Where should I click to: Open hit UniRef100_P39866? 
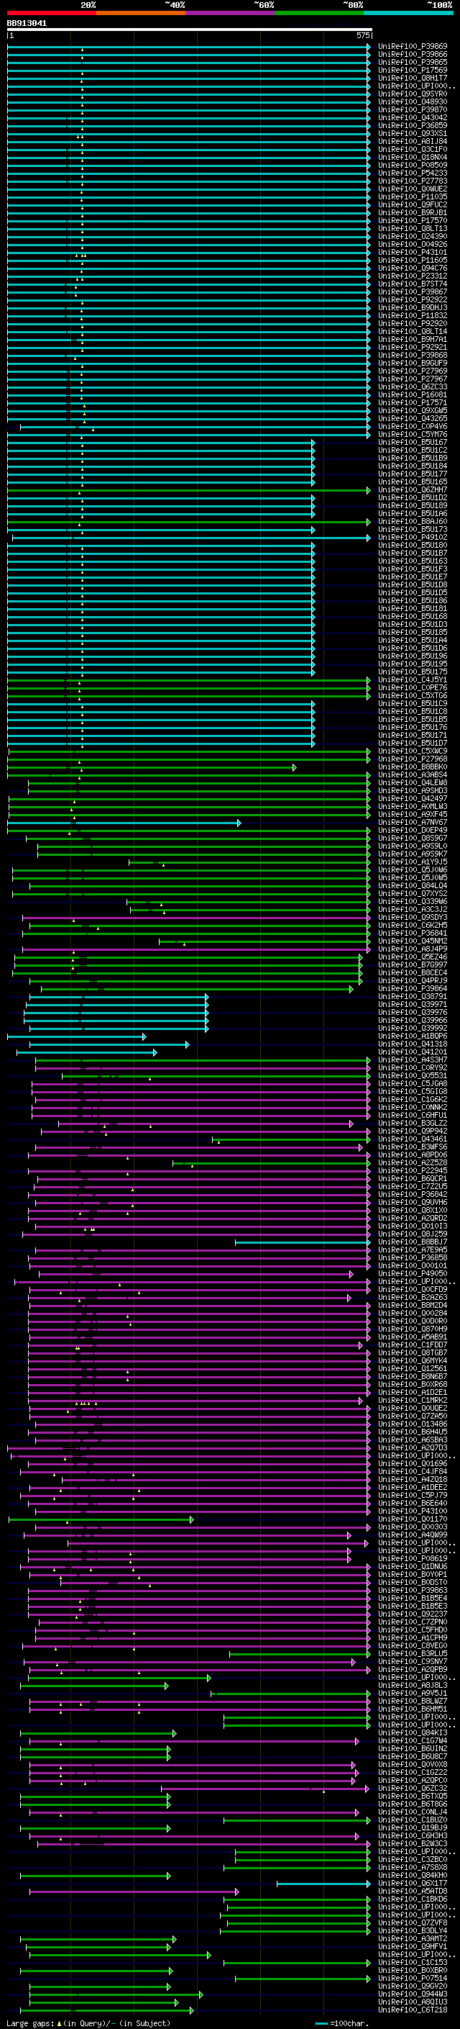(413, 55)
